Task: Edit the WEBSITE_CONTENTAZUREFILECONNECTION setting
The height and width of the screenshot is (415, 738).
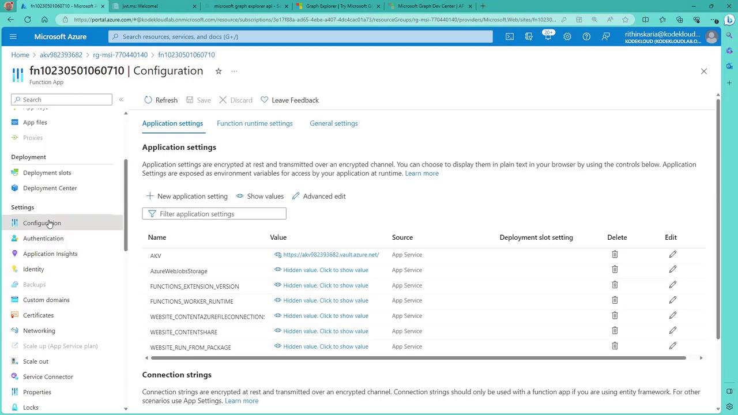Action: [x=672, y=315]
